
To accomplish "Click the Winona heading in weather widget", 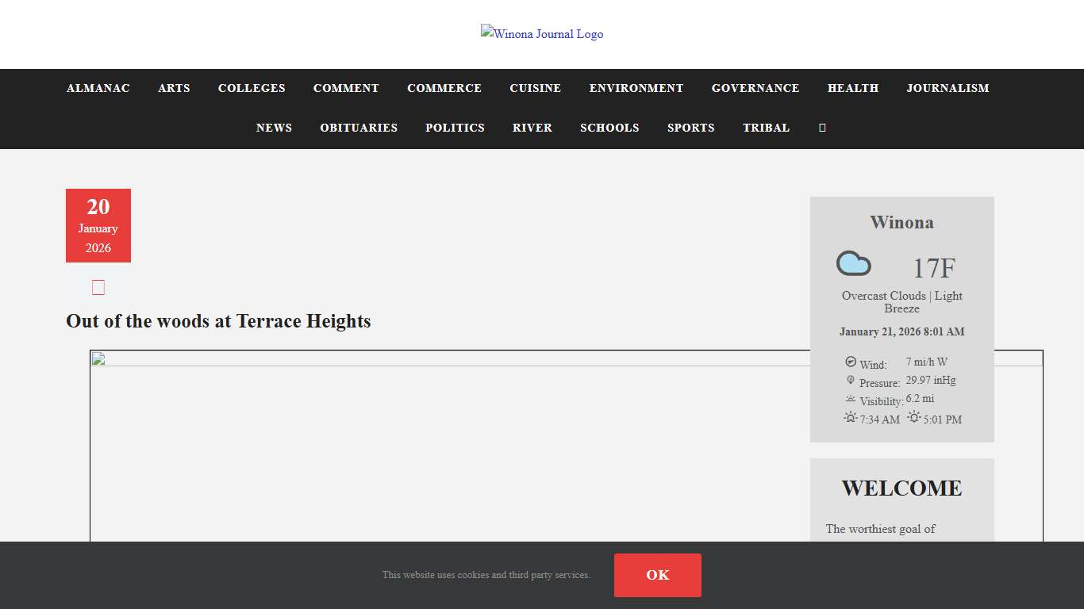I will point(901,223).
